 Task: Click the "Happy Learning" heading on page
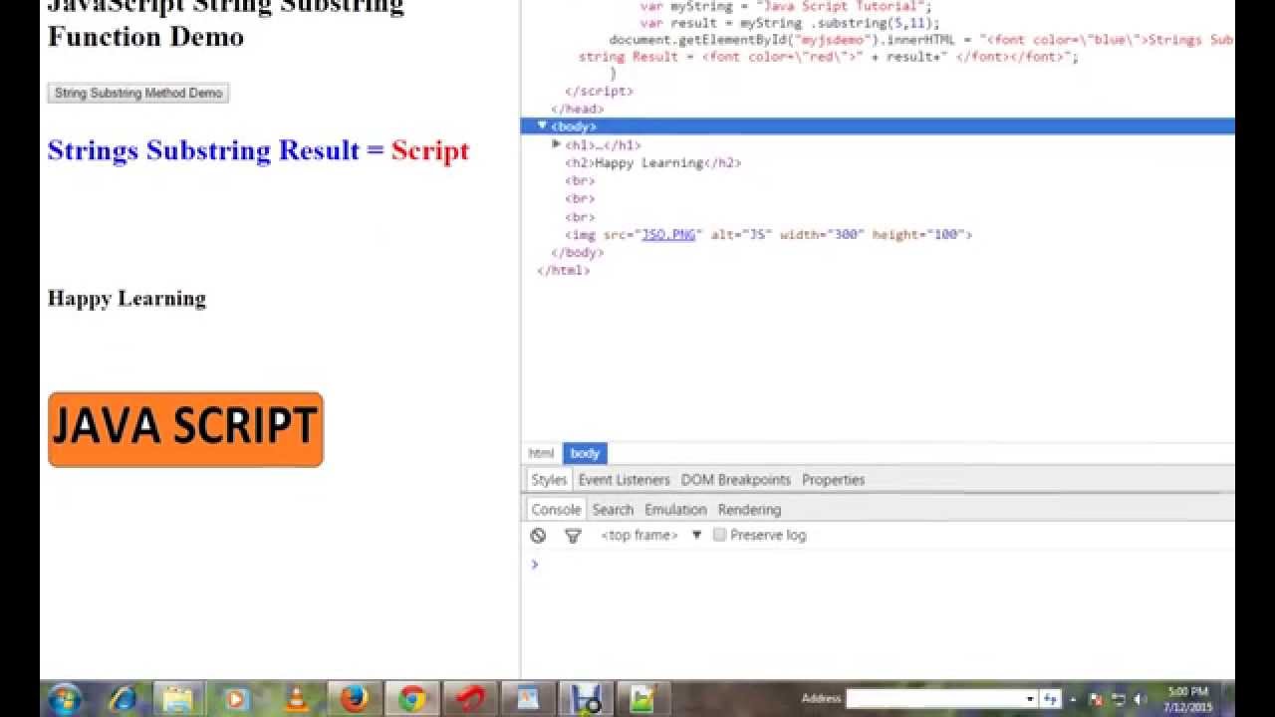[x=127, y=299]
